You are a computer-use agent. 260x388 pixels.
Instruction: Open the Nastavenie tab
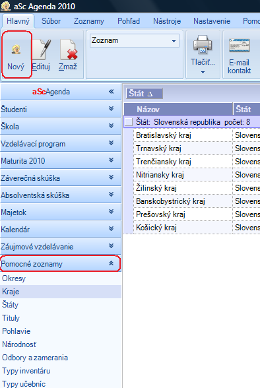coord(212,21)
